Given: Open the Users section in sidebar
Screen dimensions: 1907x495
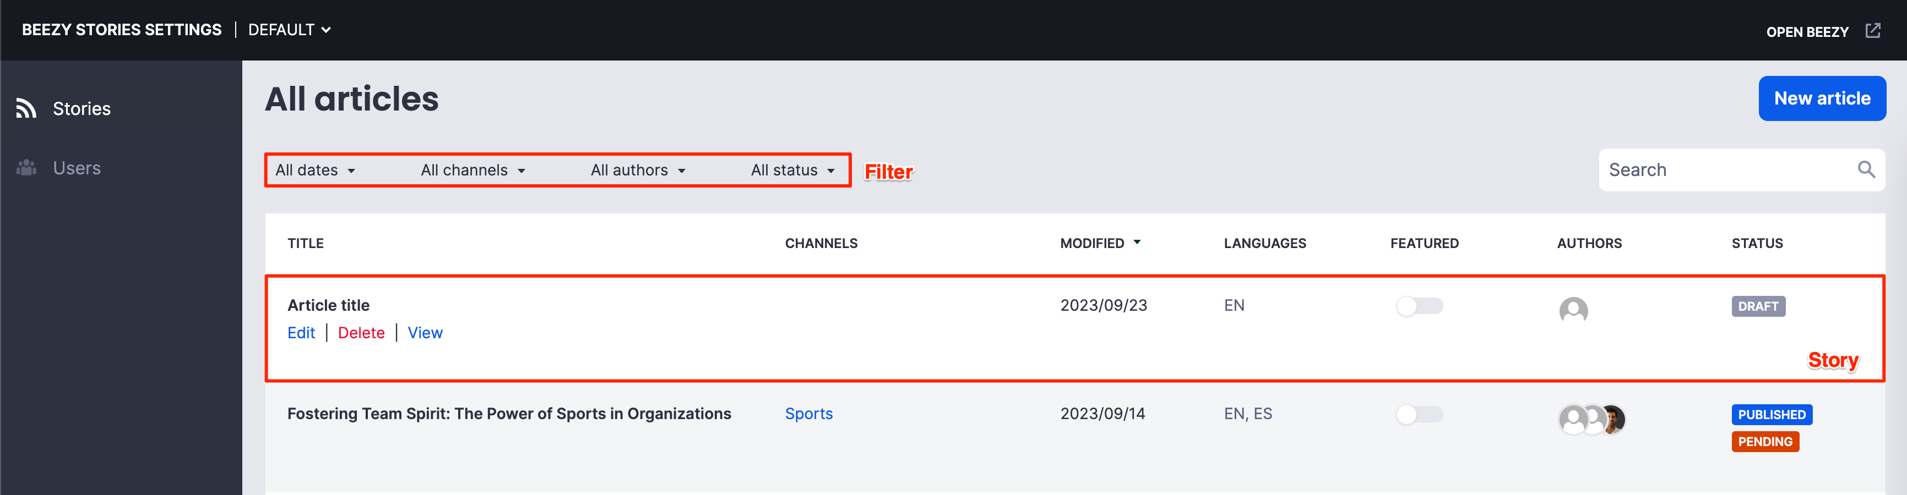Looking at the screenshot, I should click(x=76, y=168).
